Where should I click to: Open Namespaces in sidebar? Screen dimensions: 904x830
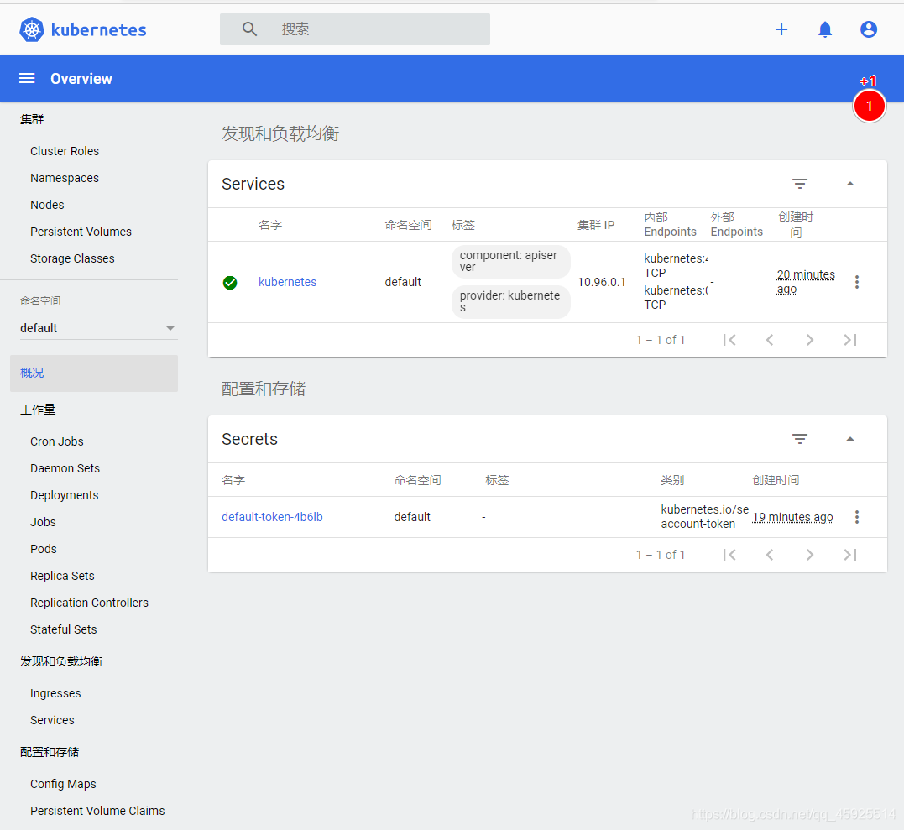click(x=65, y=178)
